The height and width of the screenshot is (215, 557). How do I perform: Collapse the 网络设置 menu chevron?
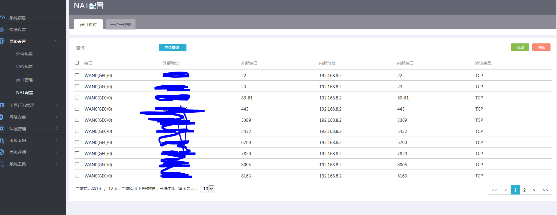56,41
